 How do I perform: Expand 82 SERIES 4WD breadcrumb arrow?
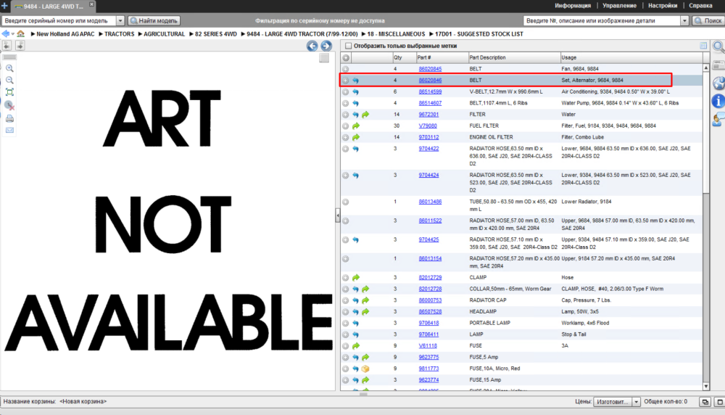pyautogui.click(x=191, y=34)
